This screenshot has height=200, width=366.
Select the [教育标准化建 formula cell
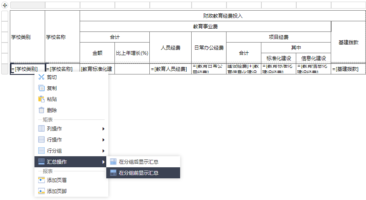(x=97, y=69)
